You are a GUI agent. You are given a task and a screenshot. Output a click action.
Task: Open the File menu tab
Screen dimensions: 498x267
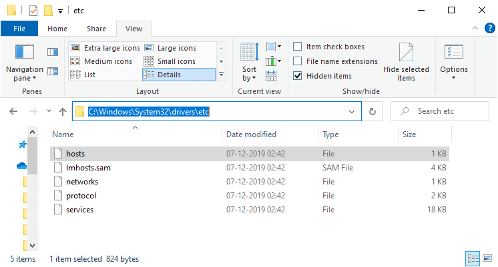[x=19, y=29]
